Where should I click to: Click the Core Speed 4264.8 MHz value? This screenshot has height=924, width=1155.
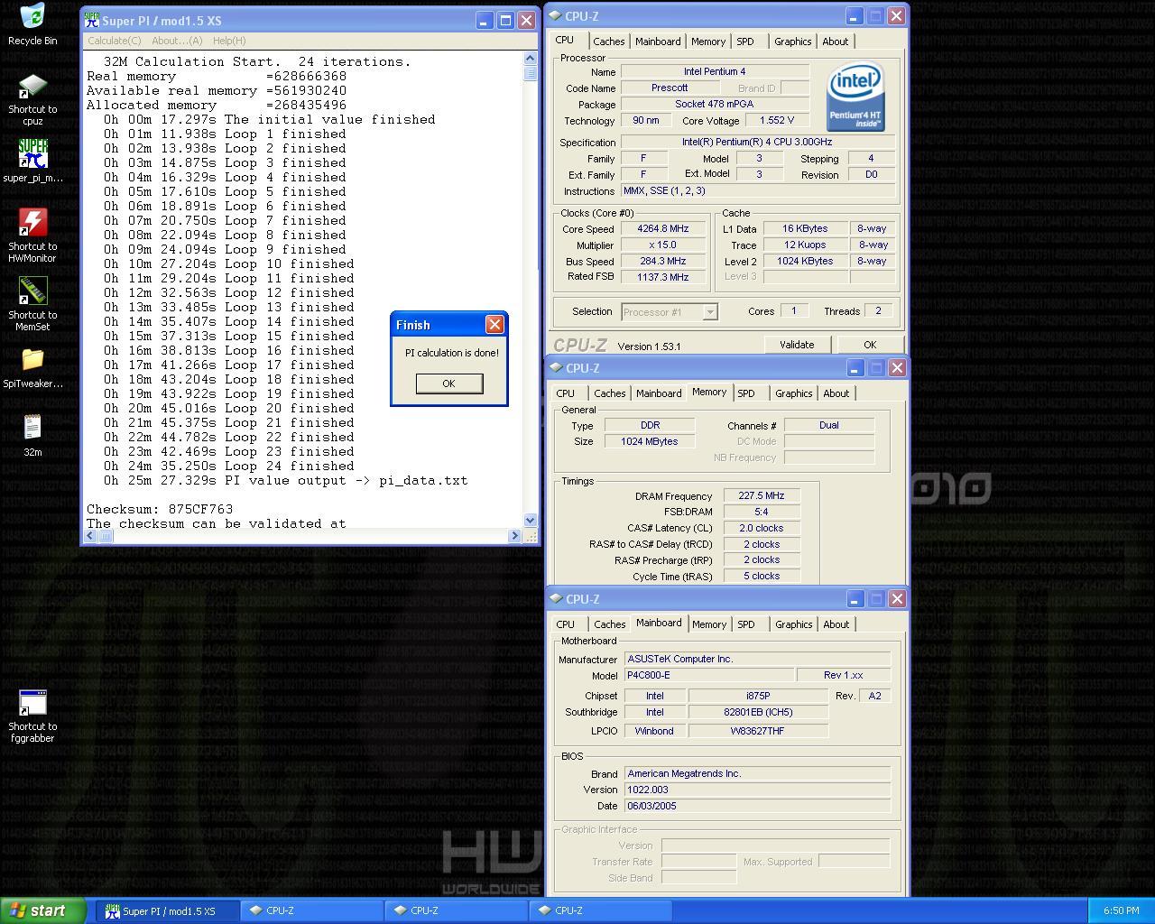click(x=663, y=229)
